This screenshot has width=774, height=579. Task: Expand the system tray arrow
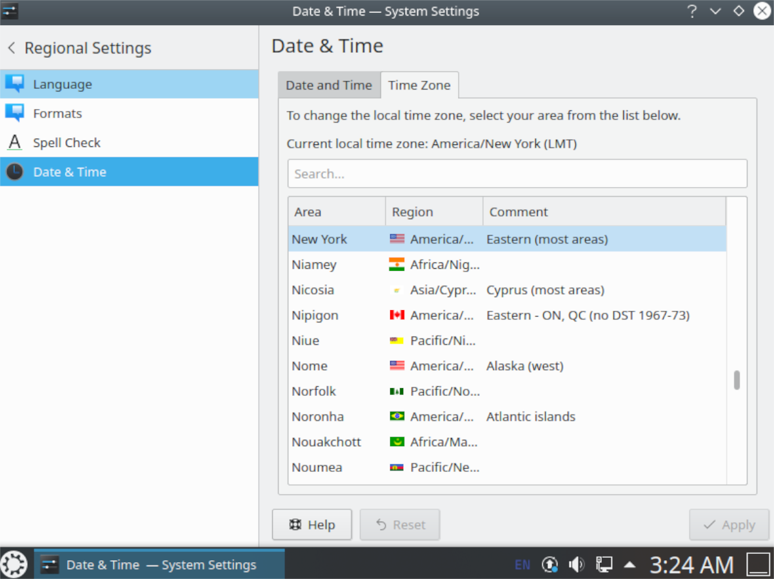click(x=630, y=564)
